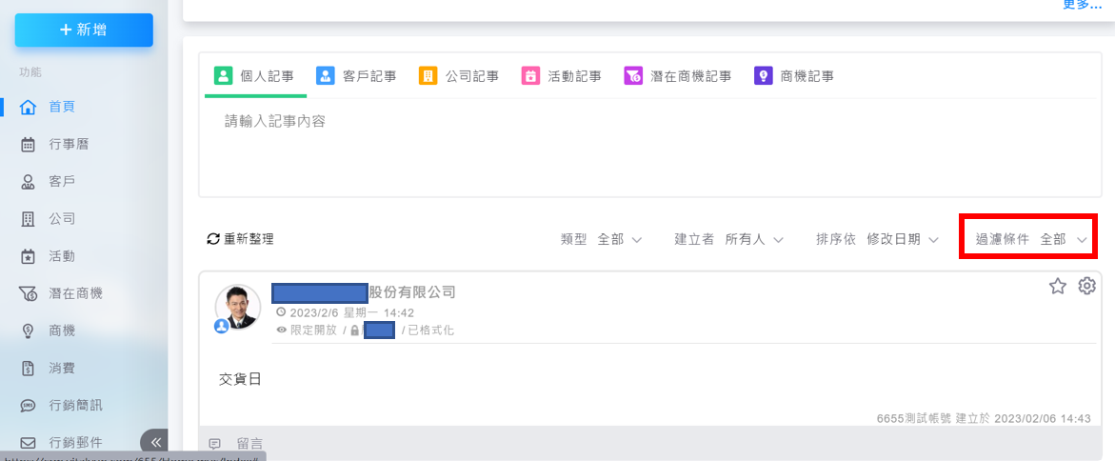
Task: Open 首頁 home in sidebar
Action: point(62,107)
